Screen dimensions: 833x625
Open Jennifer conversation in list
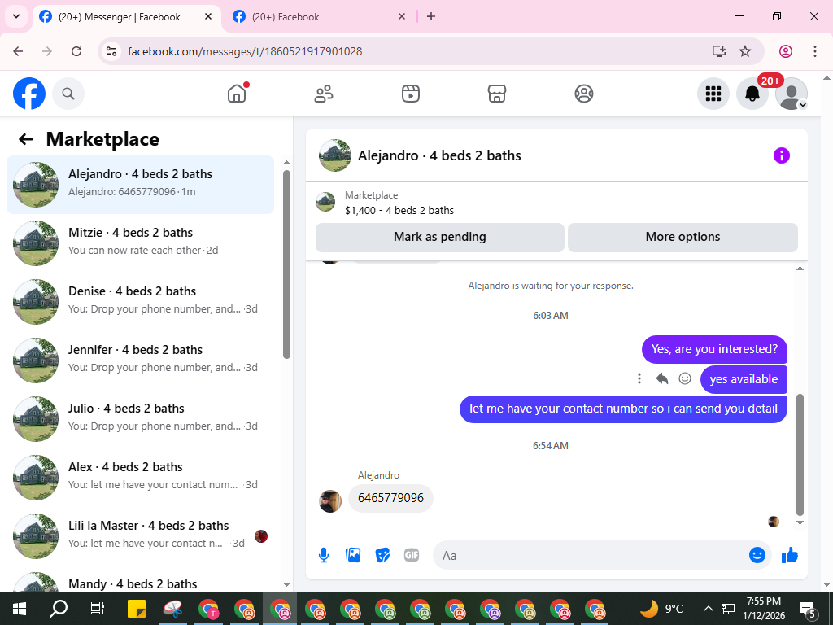(140, 360)
